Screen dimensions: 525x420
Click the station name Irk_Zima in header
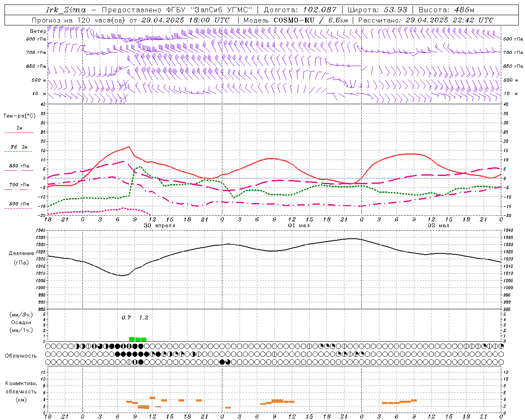66,10
